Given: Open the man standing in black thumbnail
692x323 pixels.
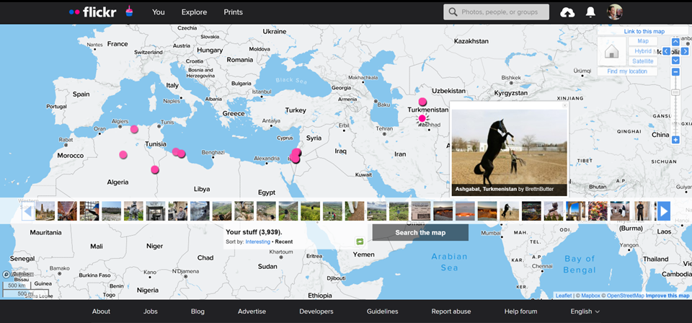Looking at the screenshot, I should pyautogui.click(x=642, y=211).
